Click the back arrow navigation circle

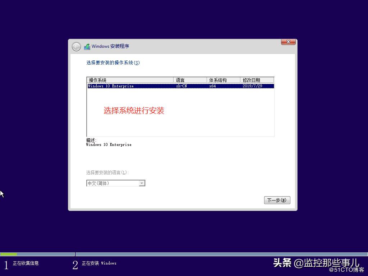(76, 47)
